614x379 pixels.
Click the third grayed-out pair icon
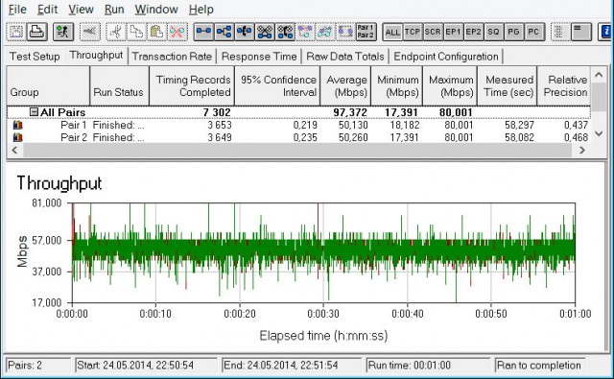tap(346, 32)
